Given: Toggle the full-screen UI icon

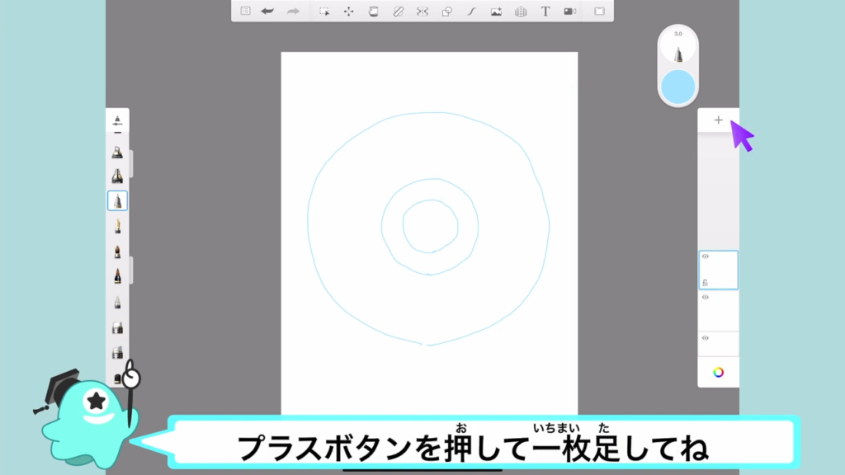Looking at the screenshot, I should [599, 11].
